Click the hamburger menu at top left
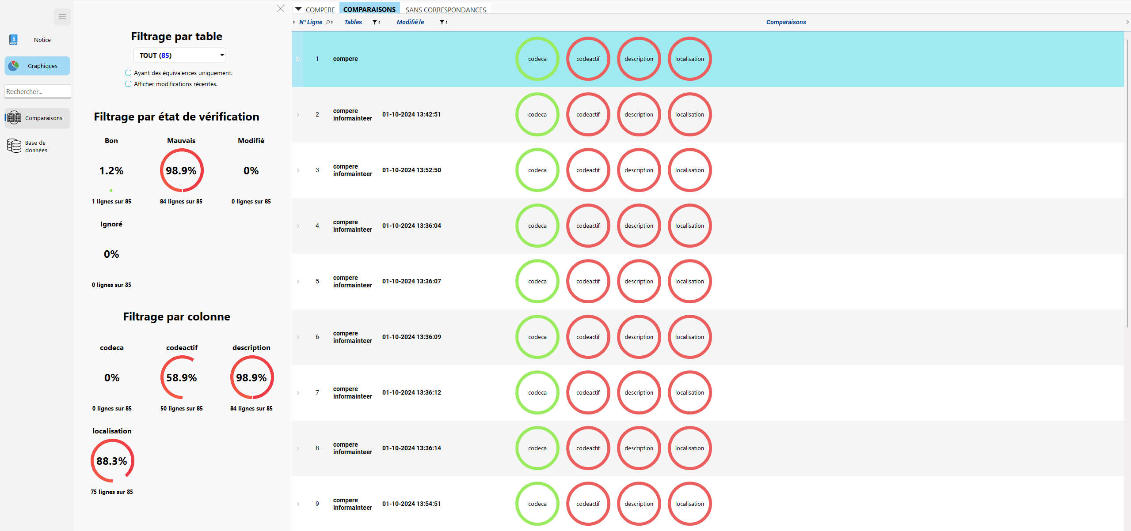 [x=62, y=17]
